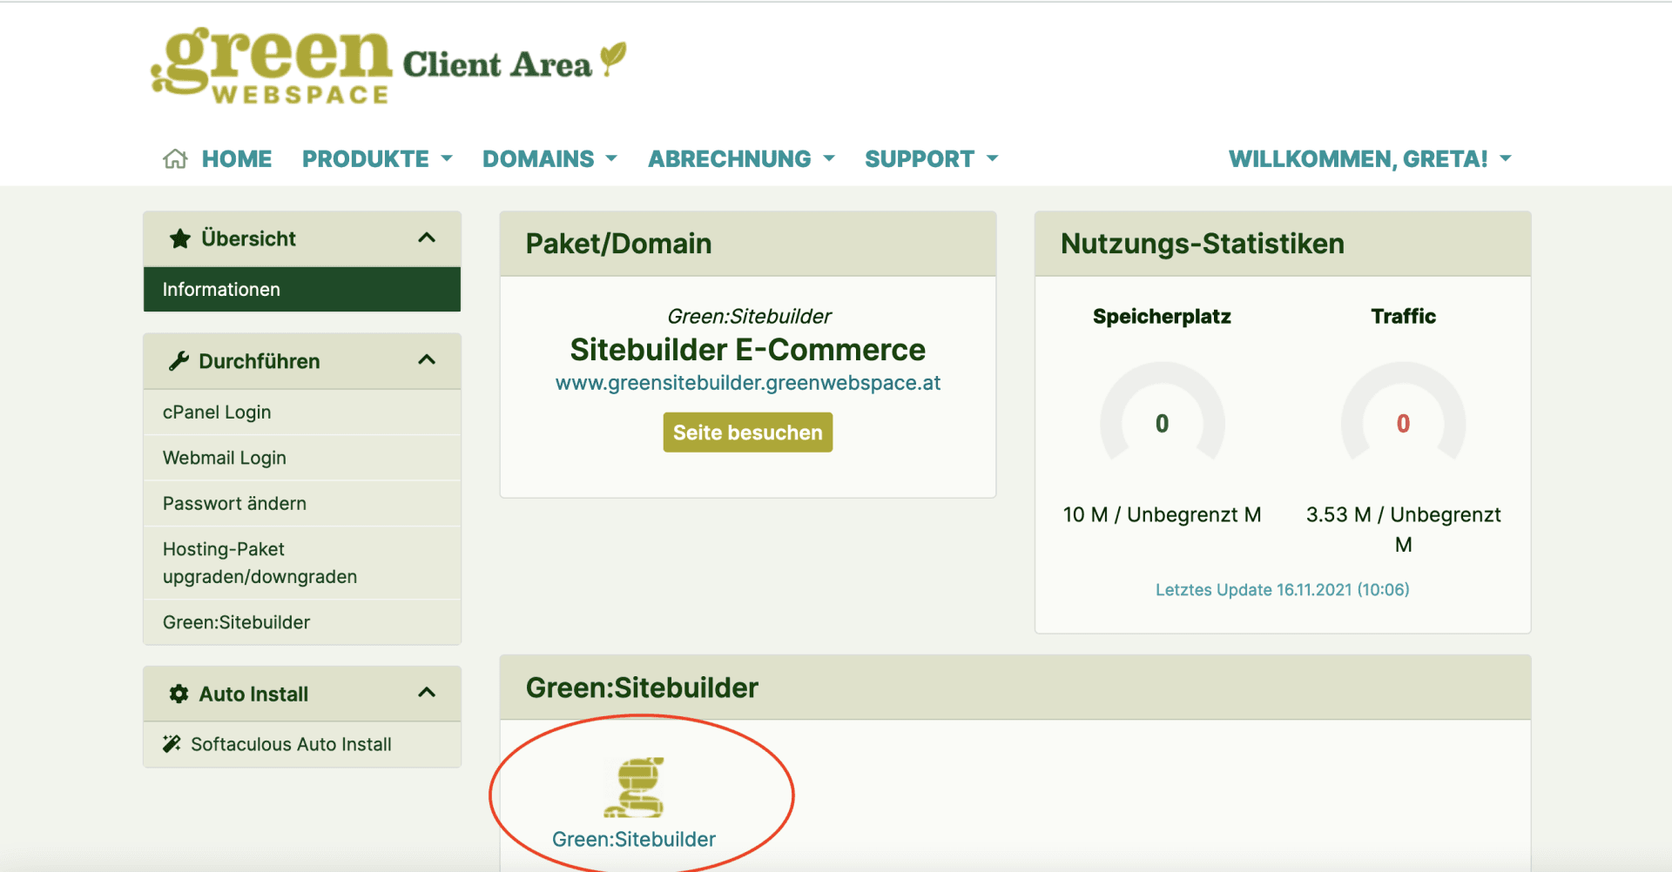Click the Sitebuilder E-Commerce title
Image resolution: width=1672 pixels, height=872 pixels.
coord(748,350)
